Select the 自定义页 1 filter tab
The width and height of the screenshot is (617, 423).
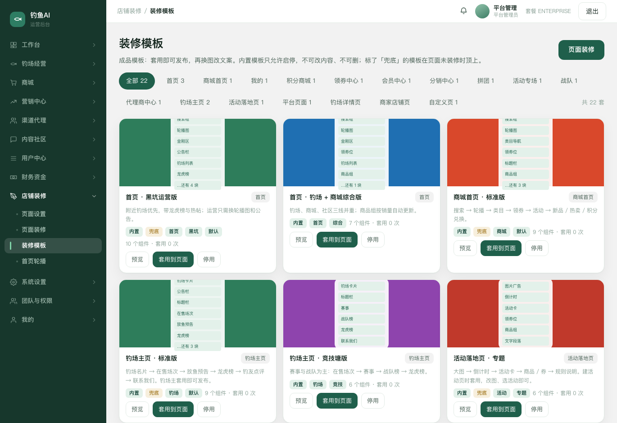[x=444, y=103]
